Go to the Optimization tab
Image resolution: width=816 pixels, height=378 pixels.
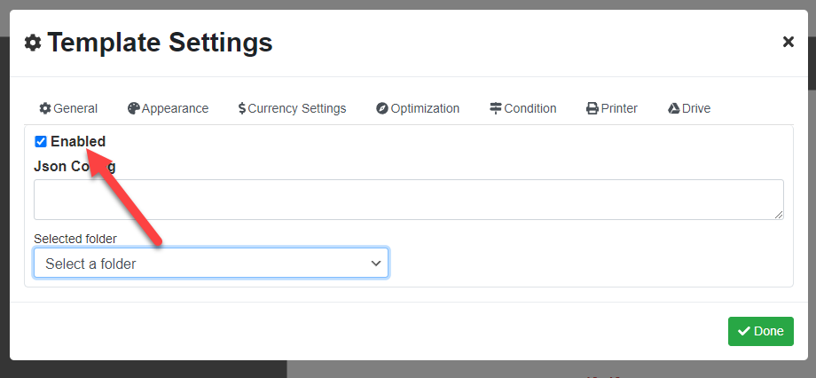(418, 108)
